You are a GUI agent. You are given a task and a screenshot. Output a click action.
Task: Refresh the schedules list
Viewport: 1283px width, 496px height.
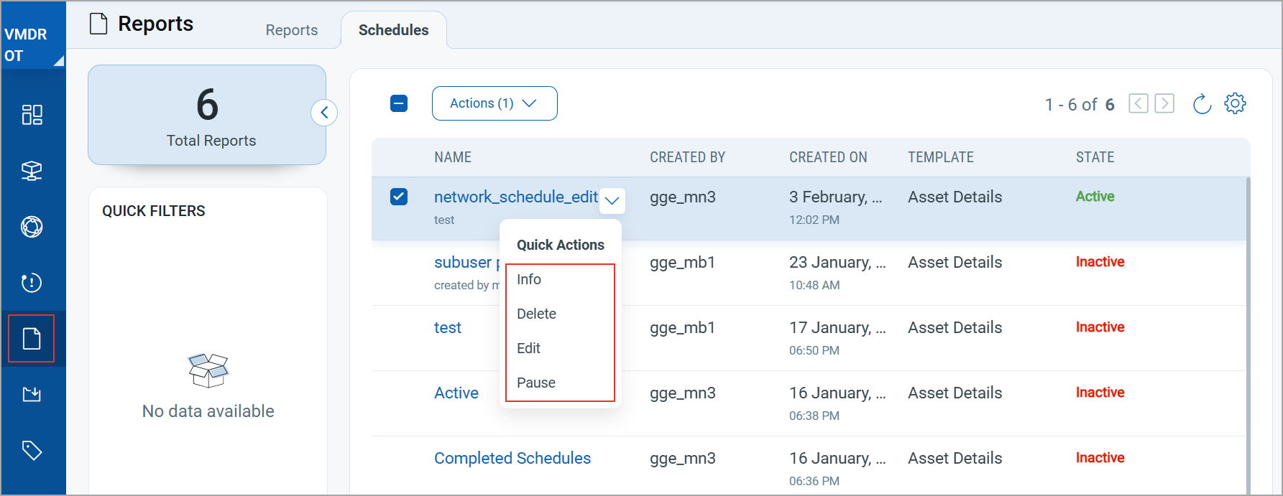point(1202,104)
